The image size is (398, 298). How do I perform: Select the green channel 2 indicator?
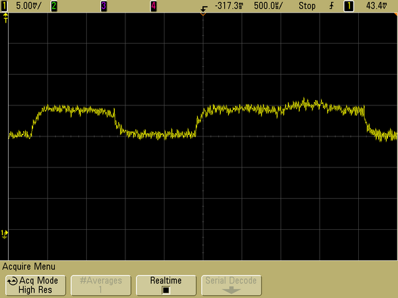tap(54, 6)
